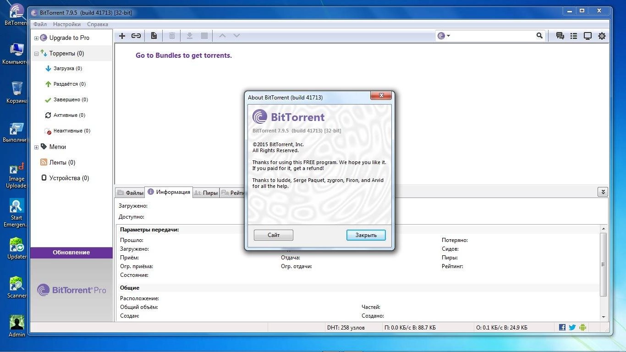The height and width of the screenshot is (352, 626).
Task: Collapse the Торренты tree node
Action: tap(36, 54)
